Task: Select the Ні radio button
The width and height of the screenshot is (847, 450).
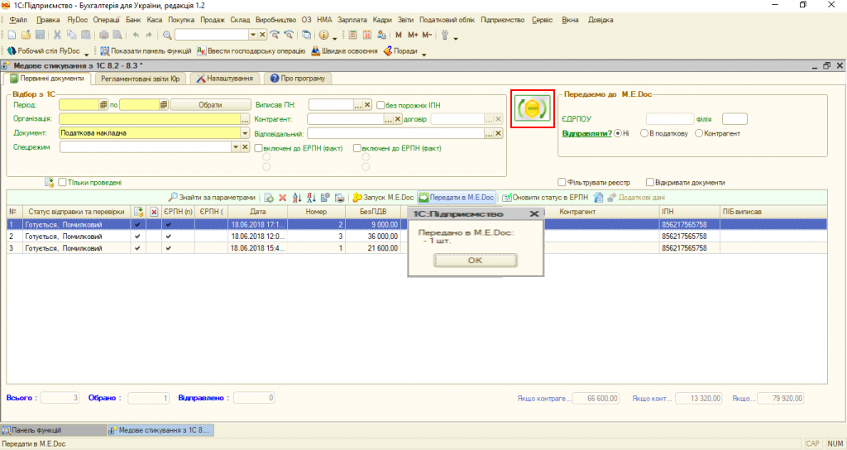Action: tap(618, 133)
